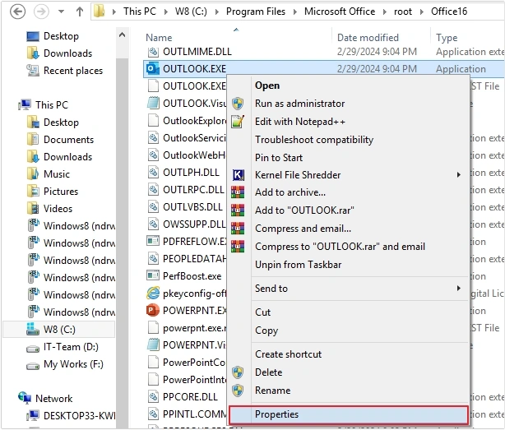The image size is (505, 430).
Task: Click the Internet Explorer icon of pkeyconfig file
Action: coord(153,294)
